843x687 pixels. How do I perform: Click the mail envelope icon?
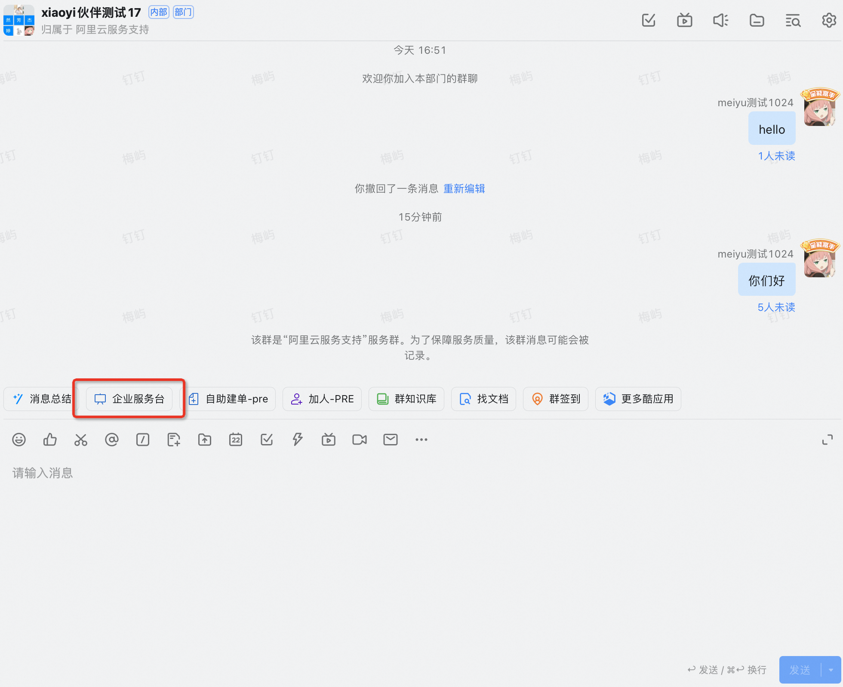(x=391, y=439)
